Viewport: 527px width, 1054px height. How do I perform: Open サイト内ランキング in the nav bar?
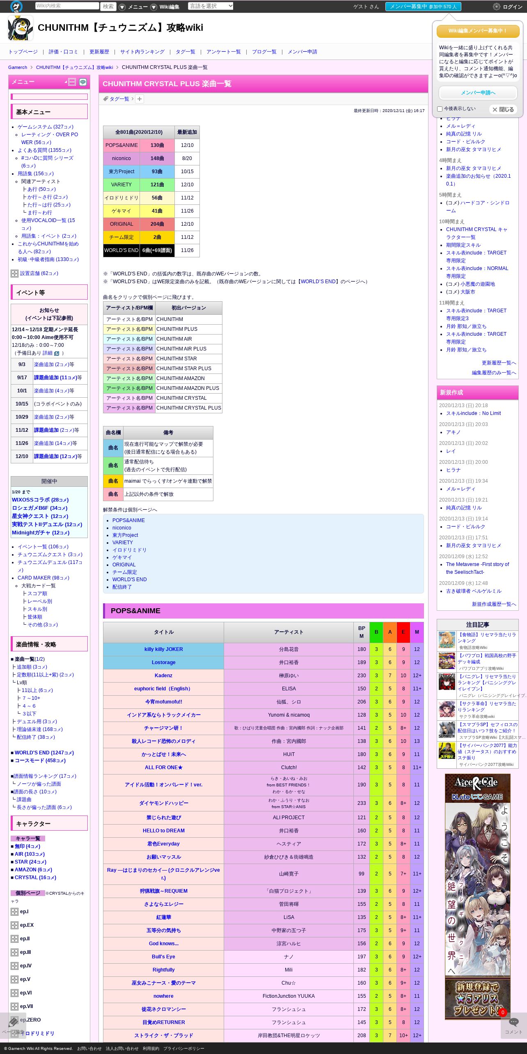[142, 52]
